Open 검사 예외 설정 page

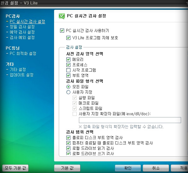[x=22, y=37]
